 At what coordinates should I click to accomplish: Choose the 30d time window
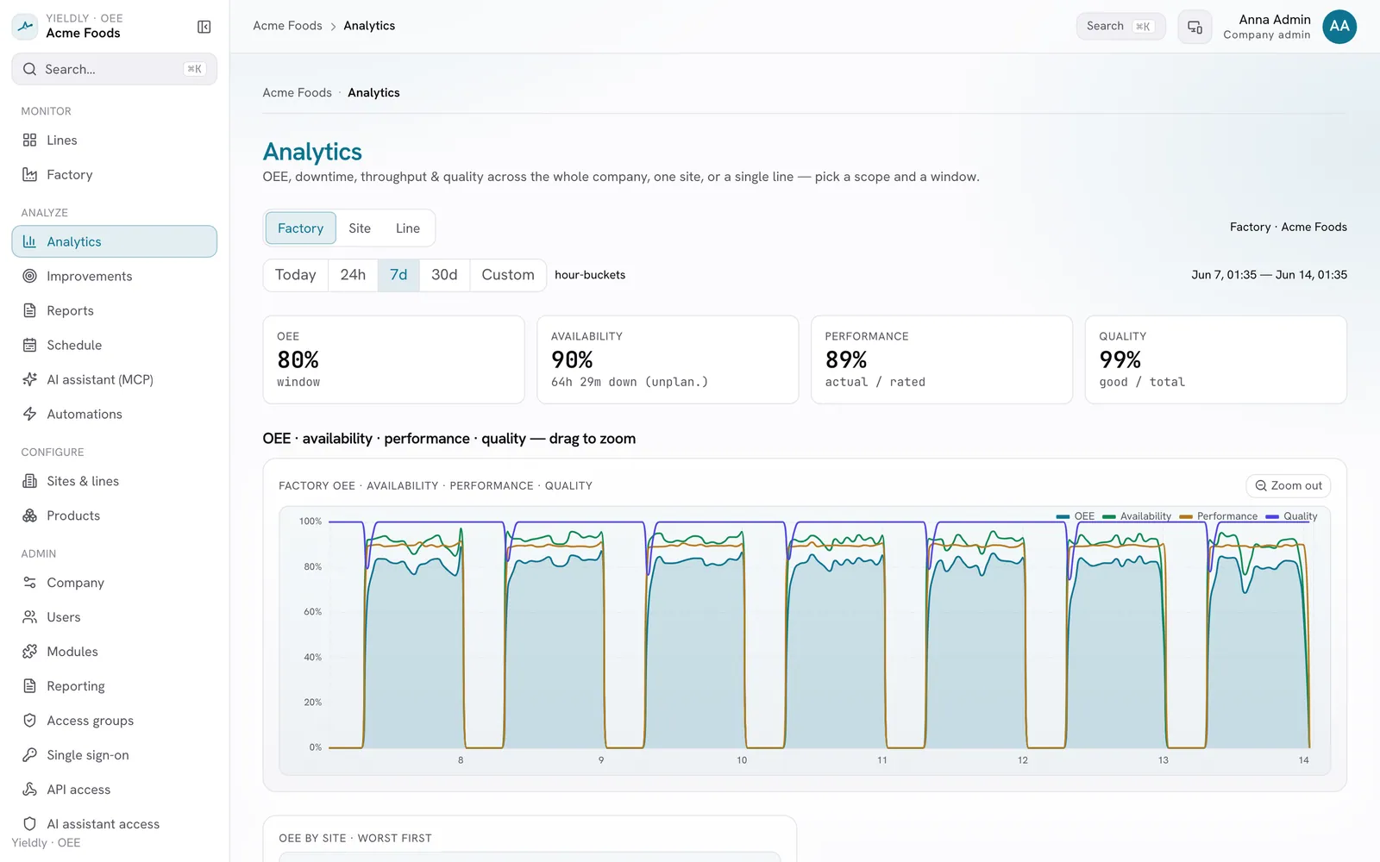coord(444,275)
